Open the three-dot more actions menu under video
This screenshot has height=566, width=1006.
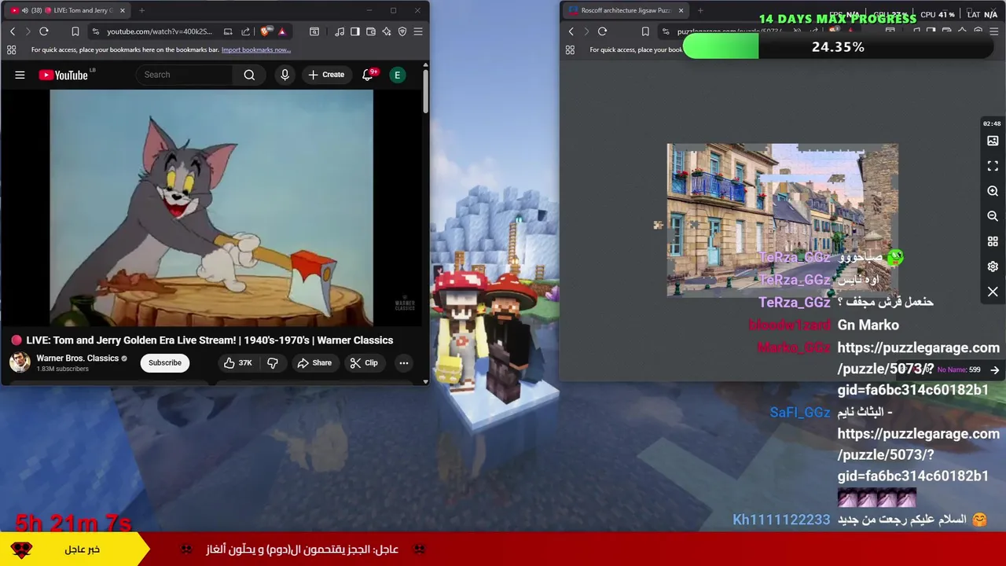pos(404,362)
